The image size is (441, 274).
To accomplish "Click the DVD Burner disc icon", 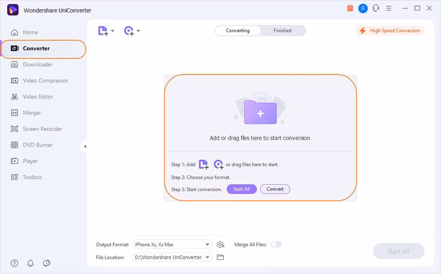I will [15, 145].
